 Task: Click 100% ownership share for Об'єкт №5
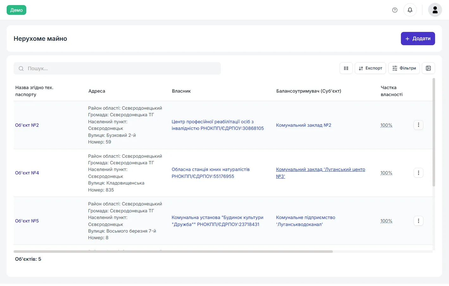point(386,221)
